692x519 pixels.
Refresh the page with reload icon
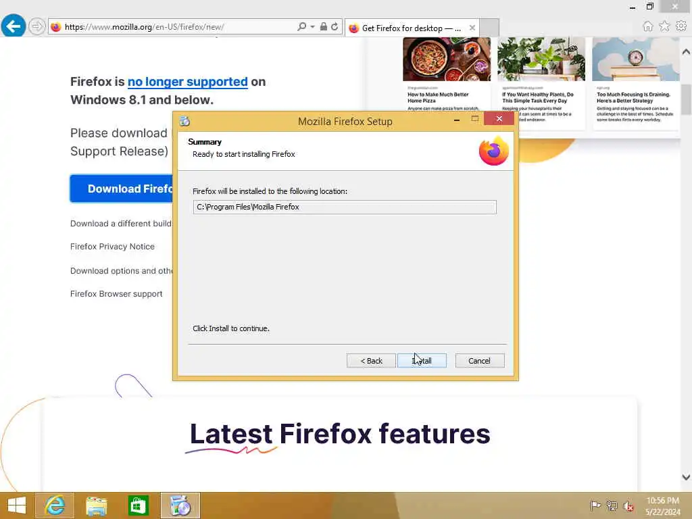tap(335, 27)
